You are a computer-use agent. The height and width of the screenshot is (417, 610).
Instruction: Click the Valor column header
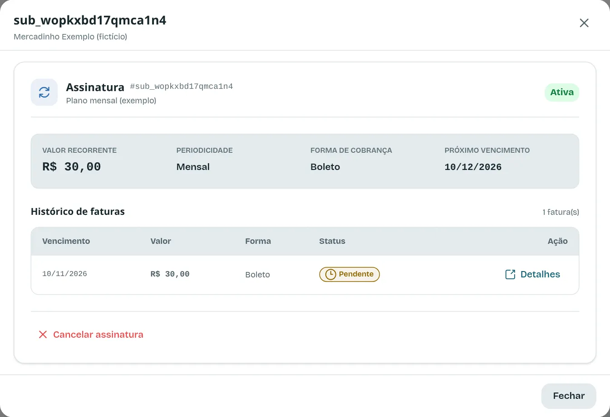click(x=161, y=241)
